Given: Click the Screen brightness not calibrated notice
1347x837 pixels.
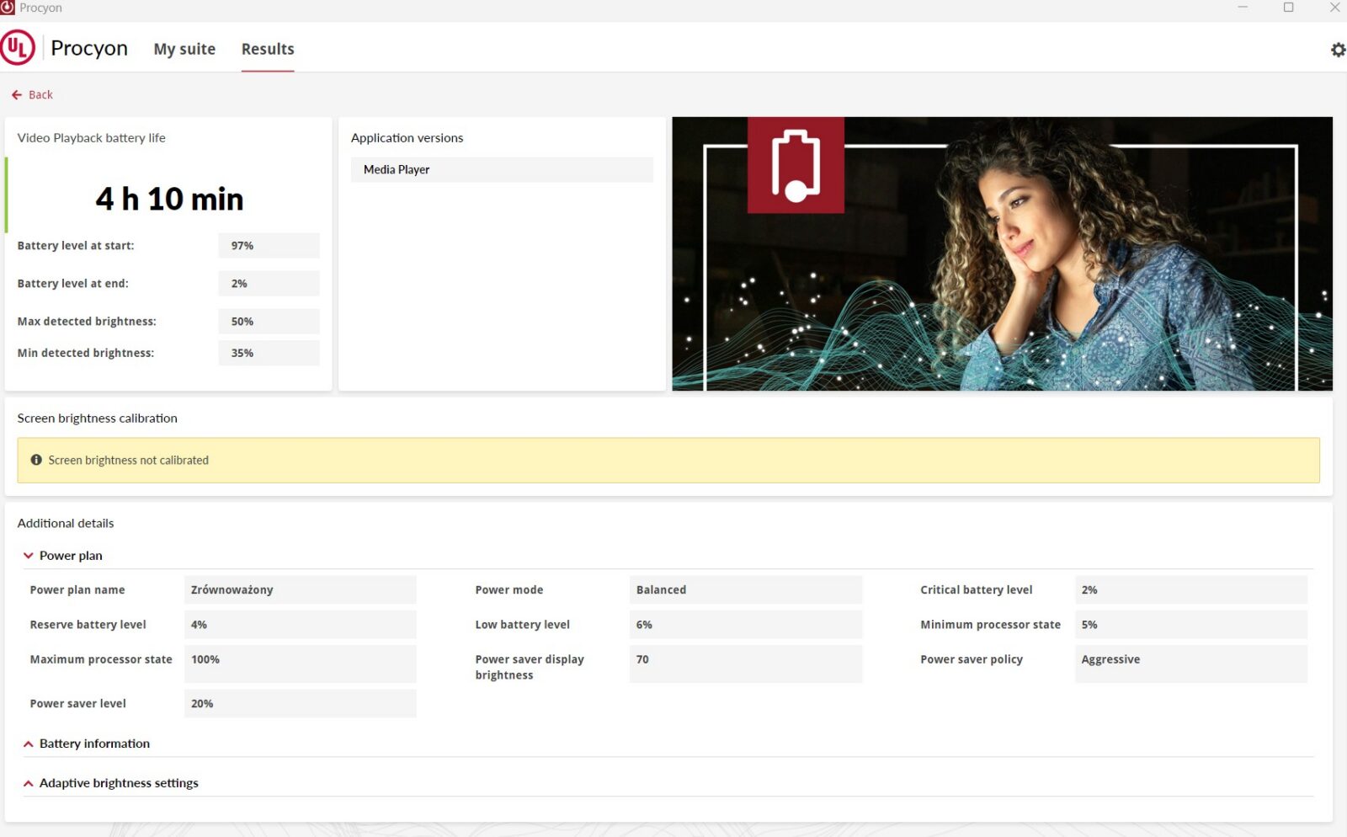Looking at the screenshot, I should [x=128, y=461].
